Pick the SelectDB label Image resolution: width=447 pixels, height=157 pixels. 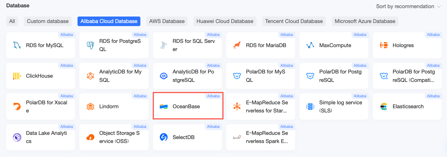[x=184, y=137]
